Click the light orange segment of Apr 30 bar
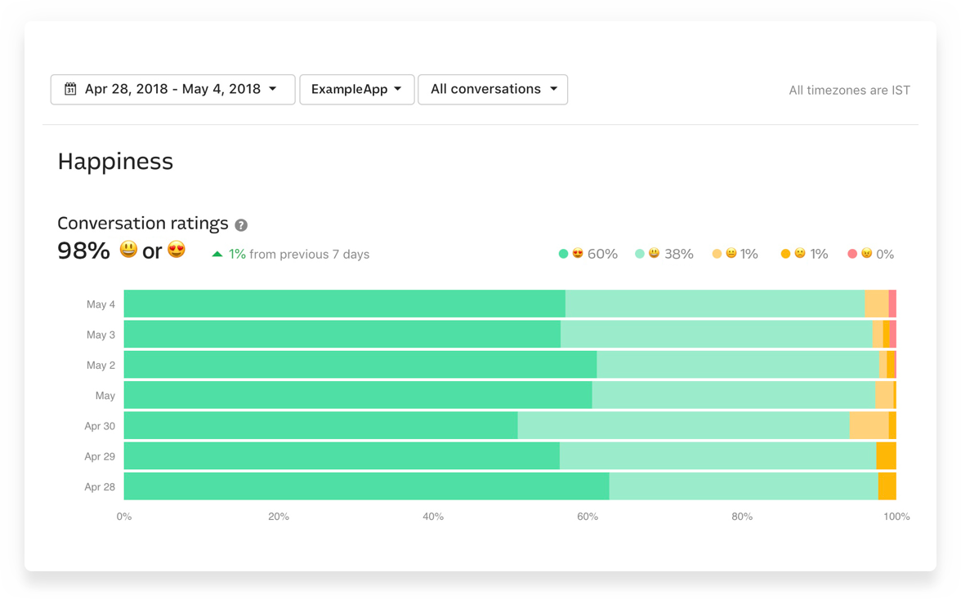The height and width of the screenshot is (599, 961). [x=869, y=425]
